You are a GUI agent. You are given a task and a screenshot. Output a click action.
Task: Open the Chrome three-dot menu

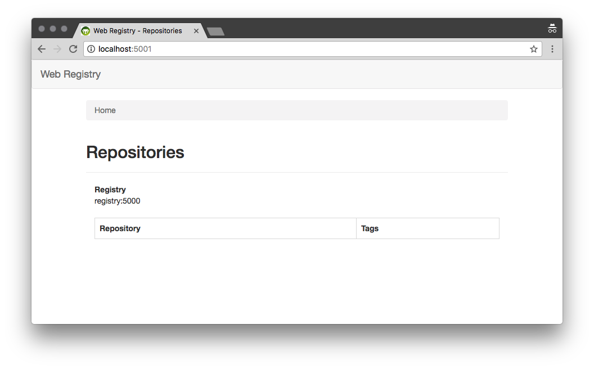click(x=552, y=49)
